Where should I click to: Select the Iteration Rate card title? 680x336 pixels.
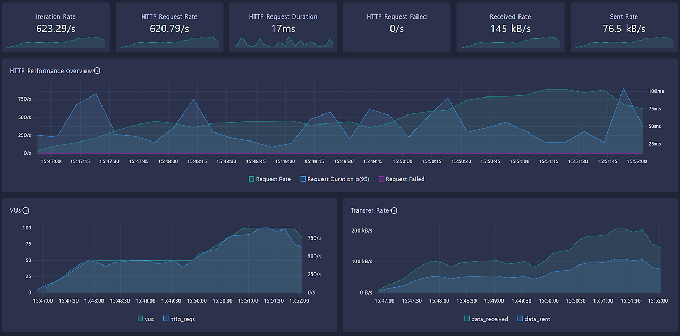tap(56, 17)
